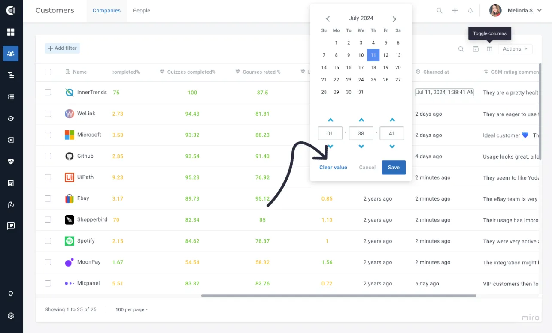Open the lightbulb icon in sidebar
552x333 pixels.
(11, 294)
